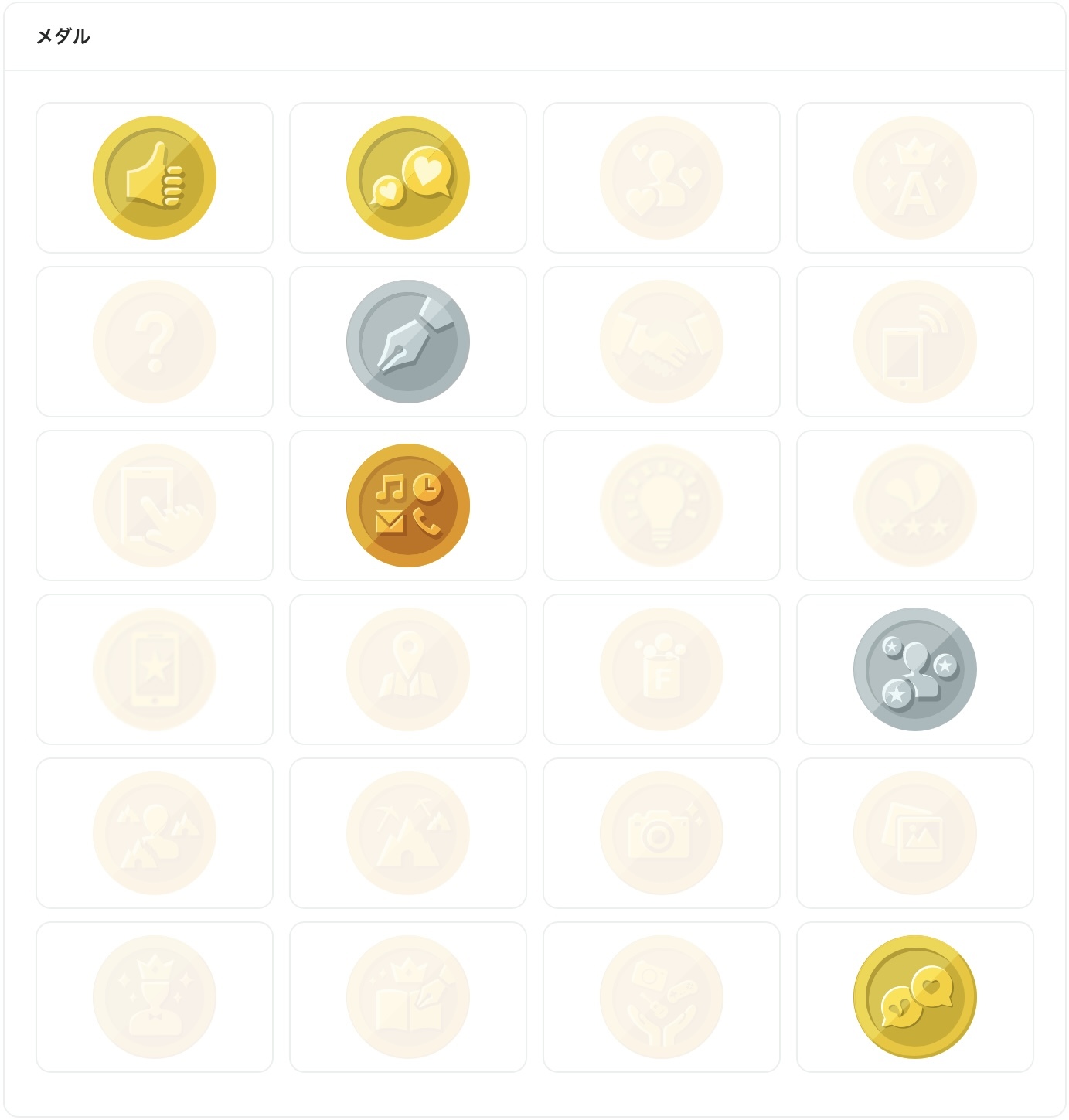Click the faded handshake medal
The width and height of the screenshot is (1069, 1120).
(x=662, y=342)
